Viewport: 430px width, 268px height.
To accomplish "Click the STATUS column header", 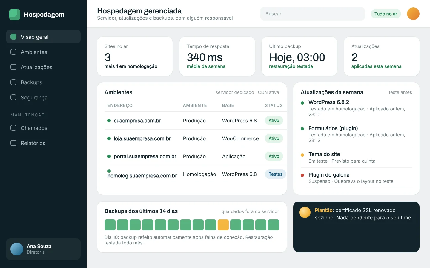I will 274,105.
